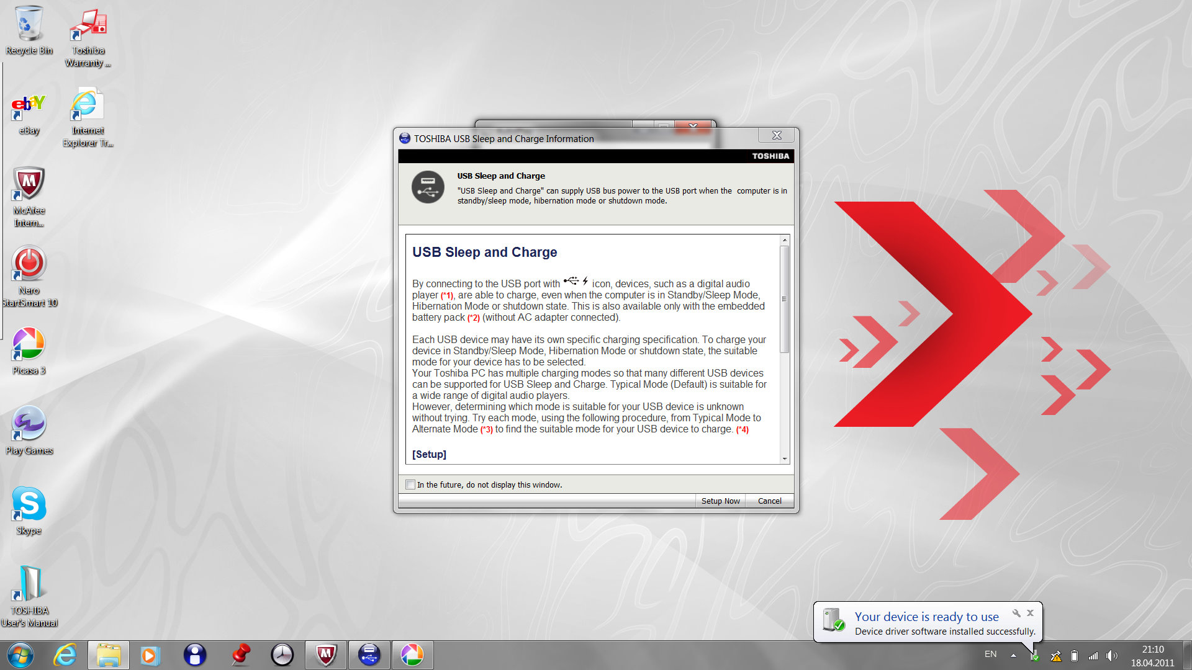This screenshot has height=670, width=1192.
Task: Click the Show Desktop strip at taskbar end
Action: pyautogui.click(x=1186, y=655)
